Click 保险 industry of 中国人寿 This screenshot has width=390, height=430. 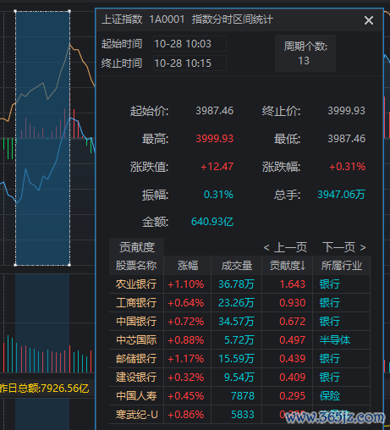pyautogui.click(x=330, y=396)
